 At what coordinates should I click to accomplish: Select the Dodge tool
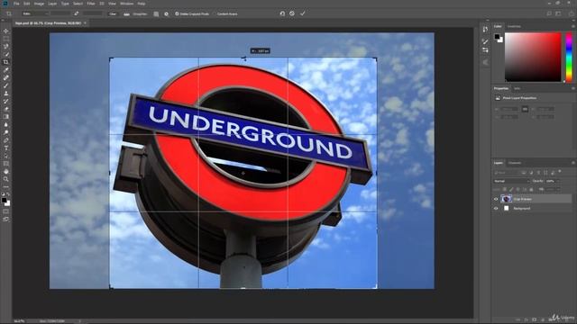6,132
